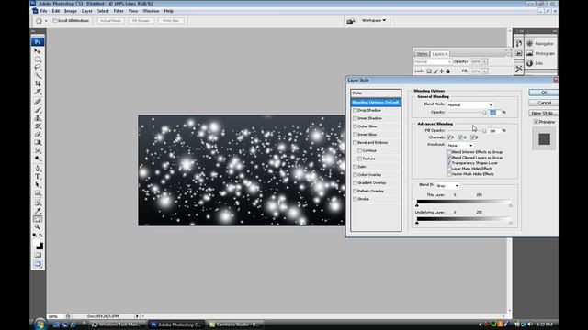The image size is (588, 330).
Task: Select the Healing Brush tool
Action: pos(38,102)
